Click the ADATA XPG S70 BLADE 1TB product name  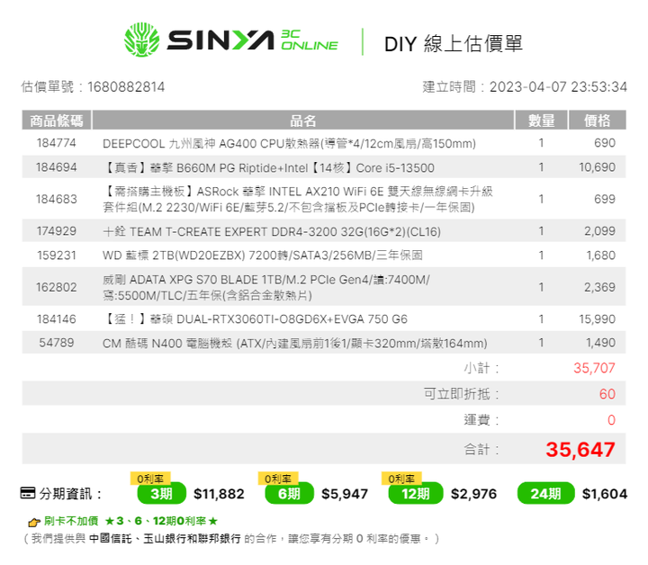click(266, 288)
